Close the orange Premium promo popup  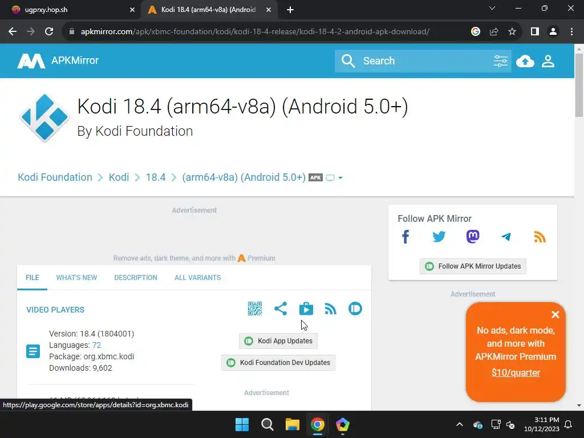[555, 315]
